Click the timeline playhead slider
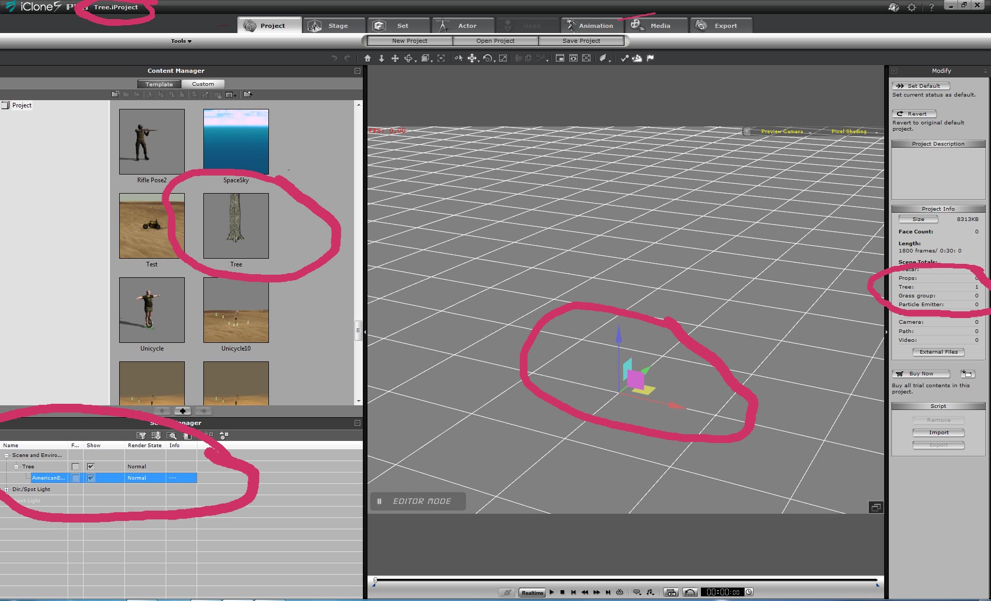This screenshot has width=991, height=601. click(x=375, y=580)
